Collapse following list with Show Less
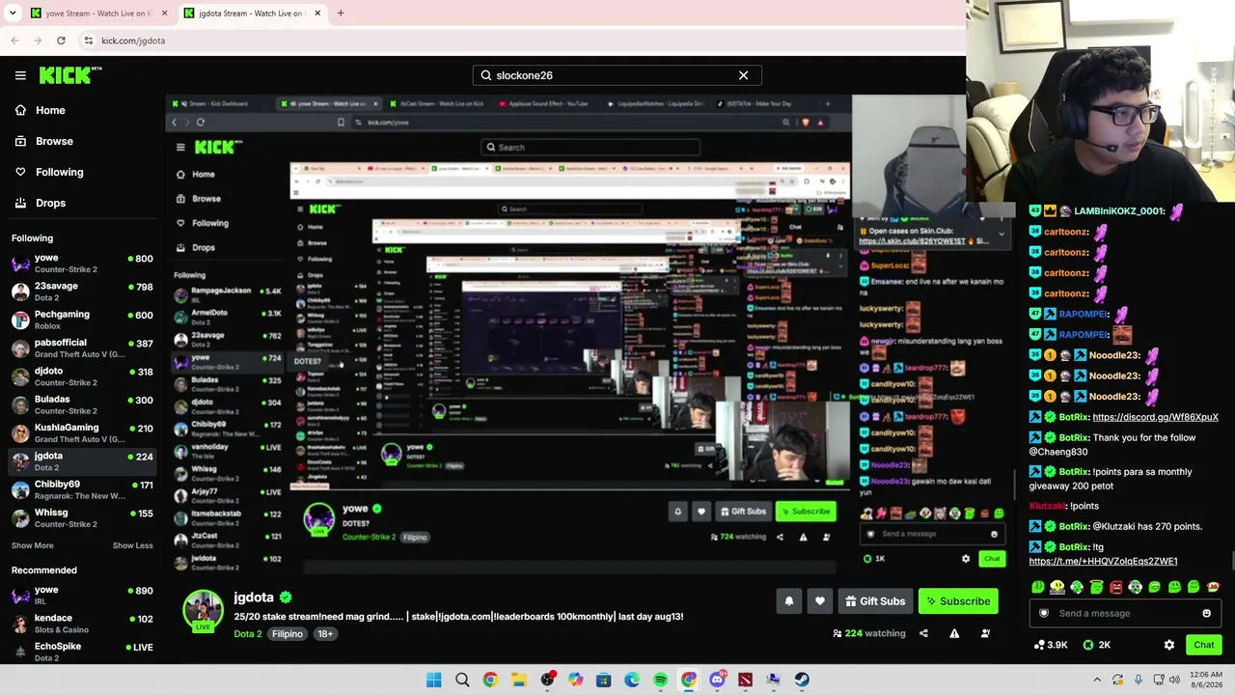Image resolution: width=1235 pixels, height=695 pixels. [132, 545]
